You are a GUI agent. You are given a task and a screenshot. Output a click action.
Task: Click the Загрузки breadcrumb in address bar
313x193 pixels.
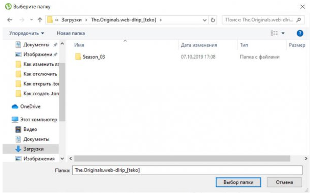[x=72, y=20]
